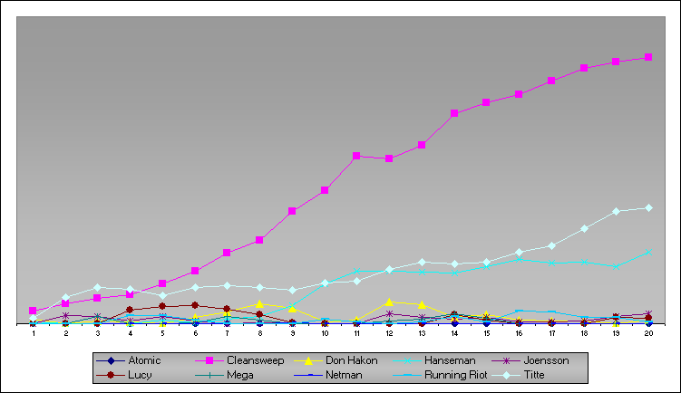Click the Atomic legend diamond marker

coord(111,360)
